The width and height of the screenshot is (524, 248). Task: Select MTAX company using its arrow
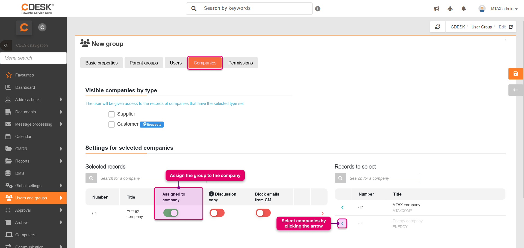click(x=342, y=208)
